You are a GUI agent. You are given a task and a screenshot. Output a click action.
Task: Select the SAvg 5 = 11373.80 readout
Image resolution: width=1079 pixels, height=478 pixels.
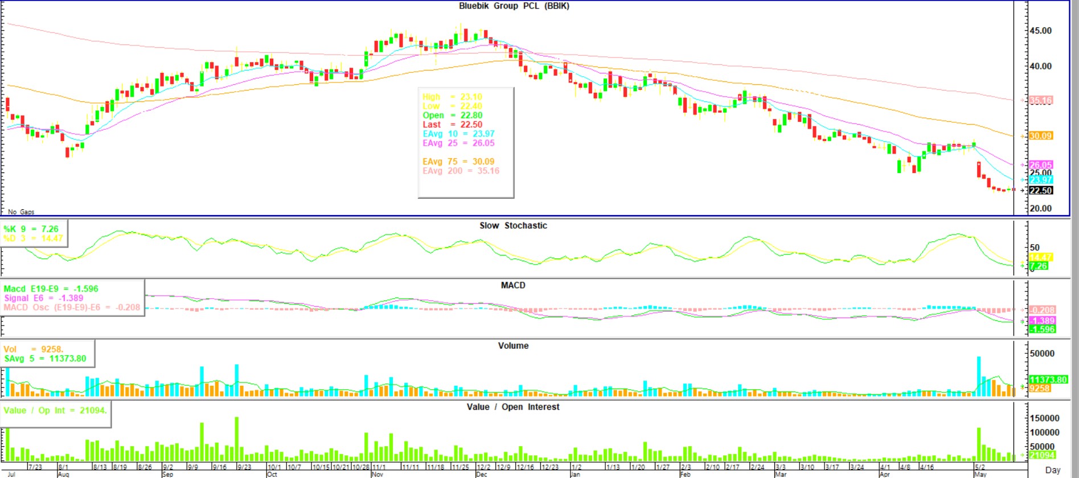click(x=45, y=358)
